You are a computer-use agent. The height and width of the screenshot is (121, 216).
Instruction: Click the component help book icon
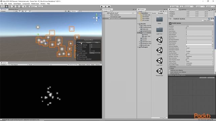(x=209, y=19)
